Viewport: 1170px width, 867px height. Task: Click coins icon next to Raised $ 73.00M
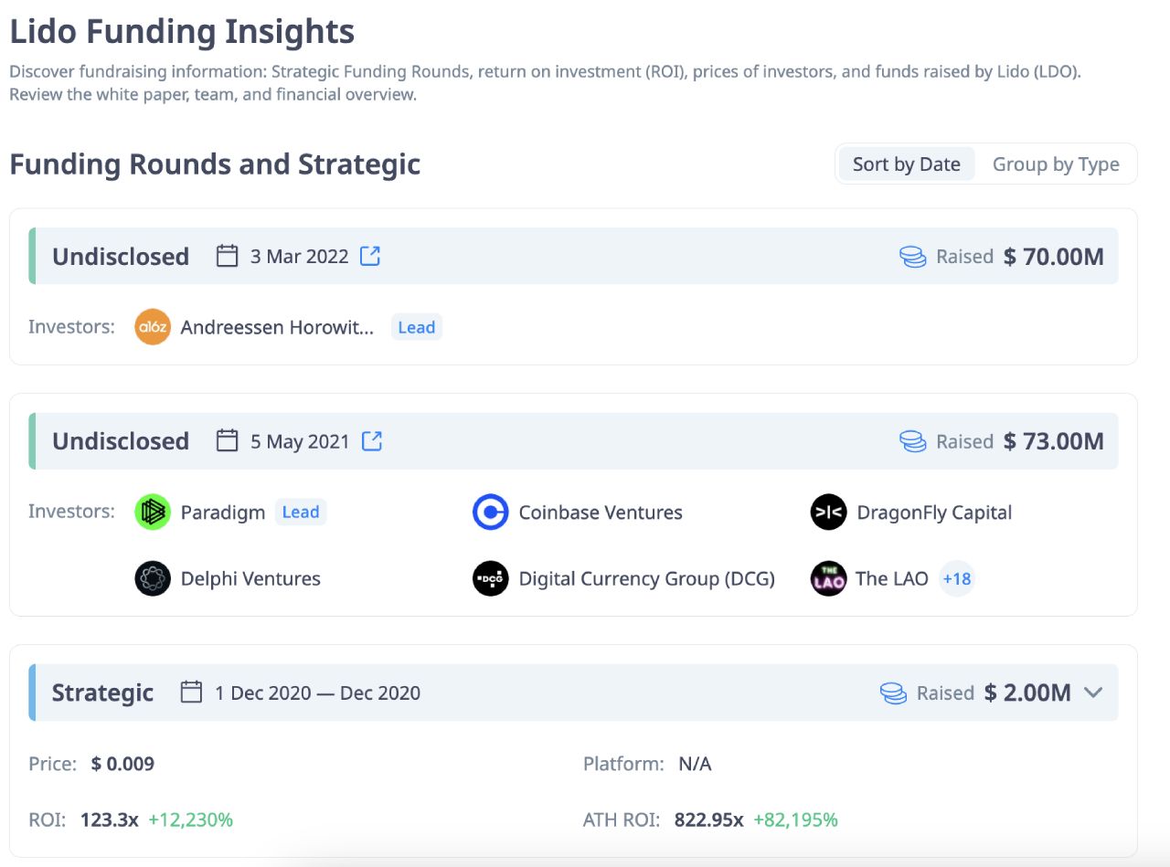click(x=913, y=441)
